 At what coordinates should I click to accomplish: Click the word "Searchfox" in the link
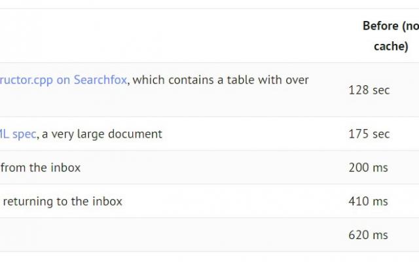[x=100, y=80]
